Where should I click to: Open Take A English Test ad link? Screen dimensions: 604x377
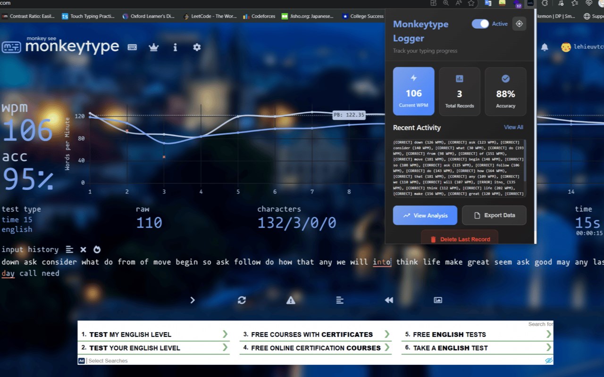coord(478,348)
